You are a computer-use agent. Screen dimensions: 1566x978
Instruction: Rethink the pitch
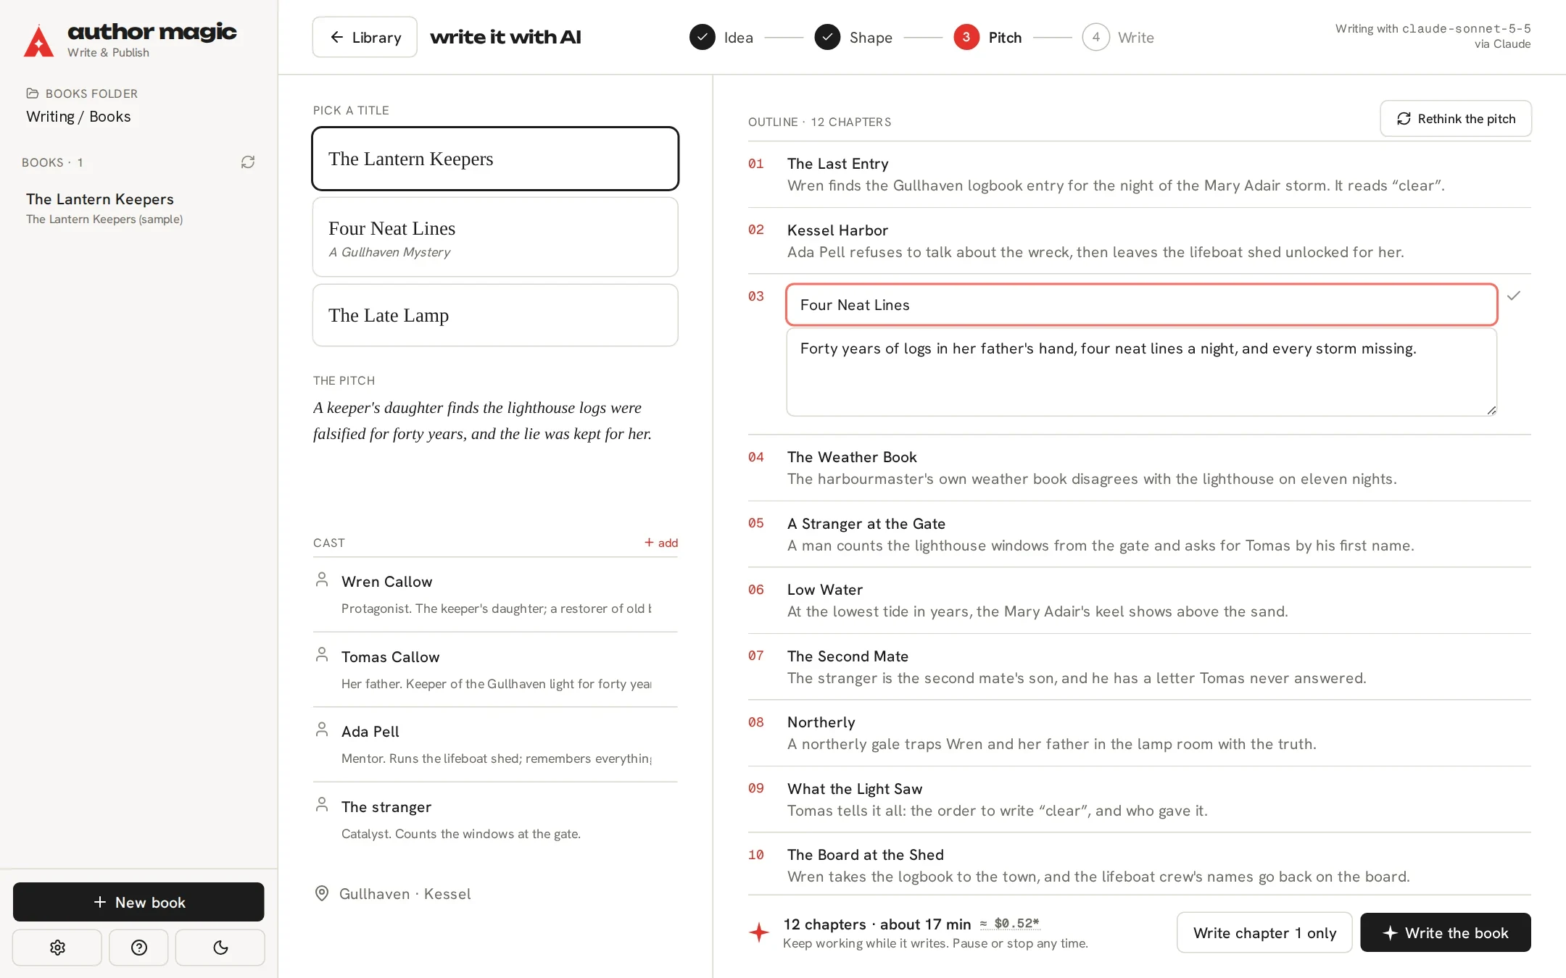1456,119
